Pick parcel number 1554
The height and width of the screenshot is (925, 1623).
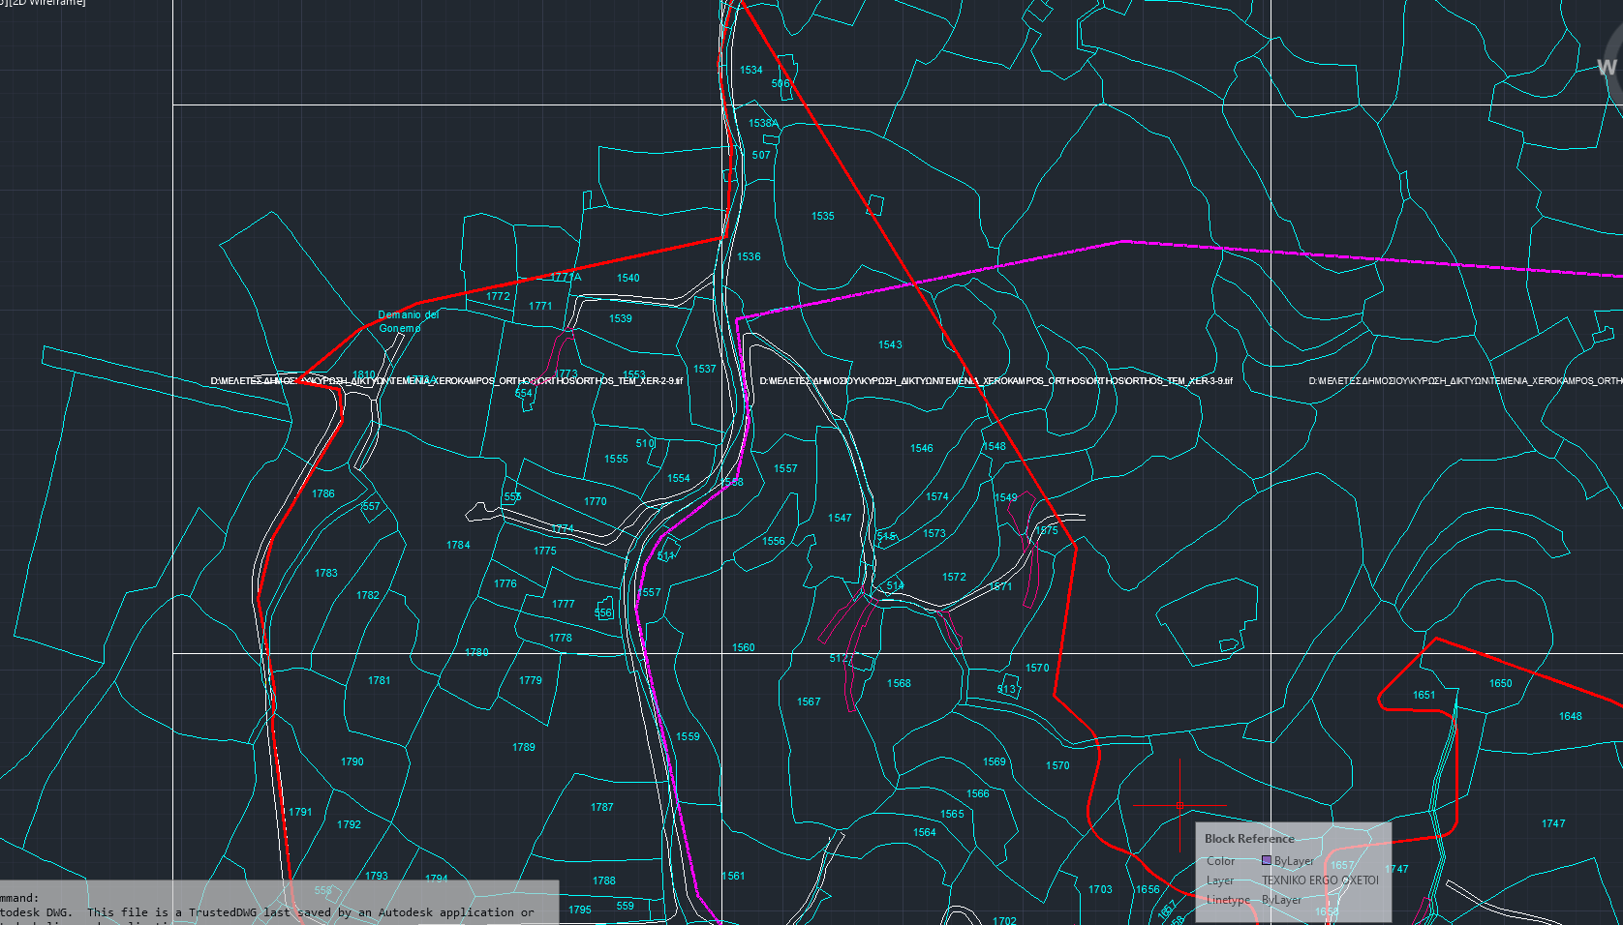tap(678, 479)
